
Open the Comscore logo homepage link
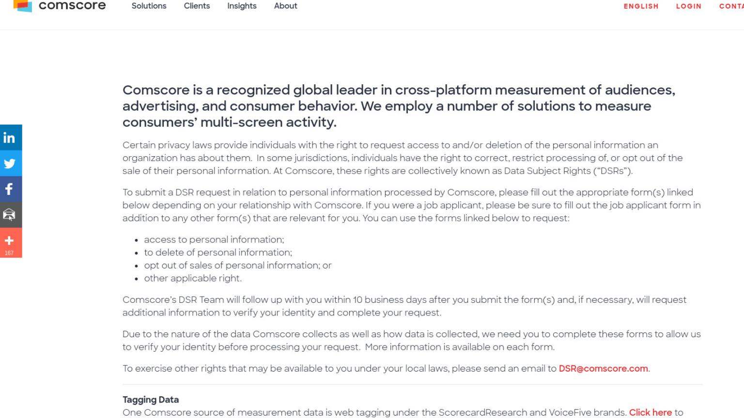[59, 6]
